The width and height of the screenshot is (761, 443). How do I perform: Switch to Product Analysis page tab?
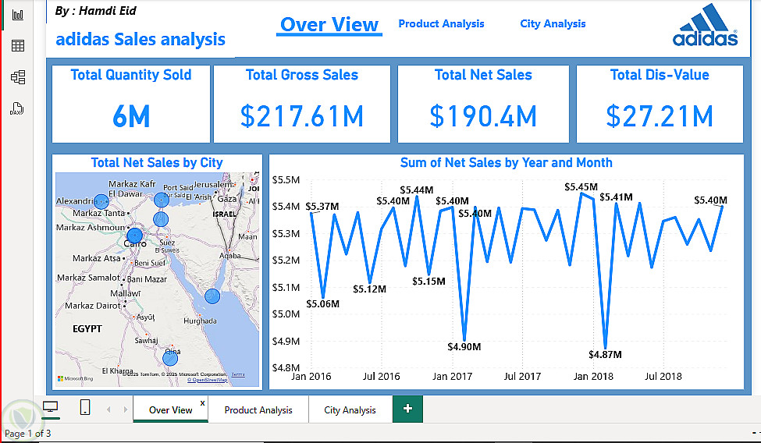pos(258,410)
